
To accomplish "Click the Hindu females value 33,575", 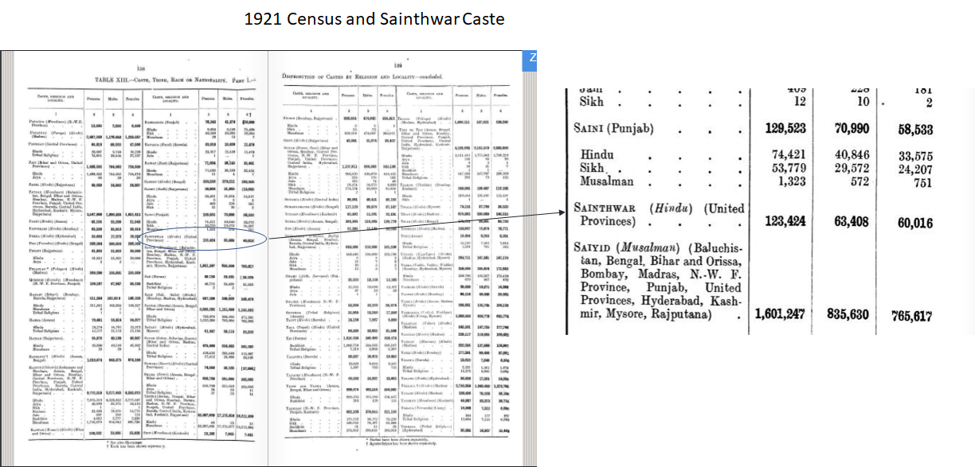I will click(915, 156).
